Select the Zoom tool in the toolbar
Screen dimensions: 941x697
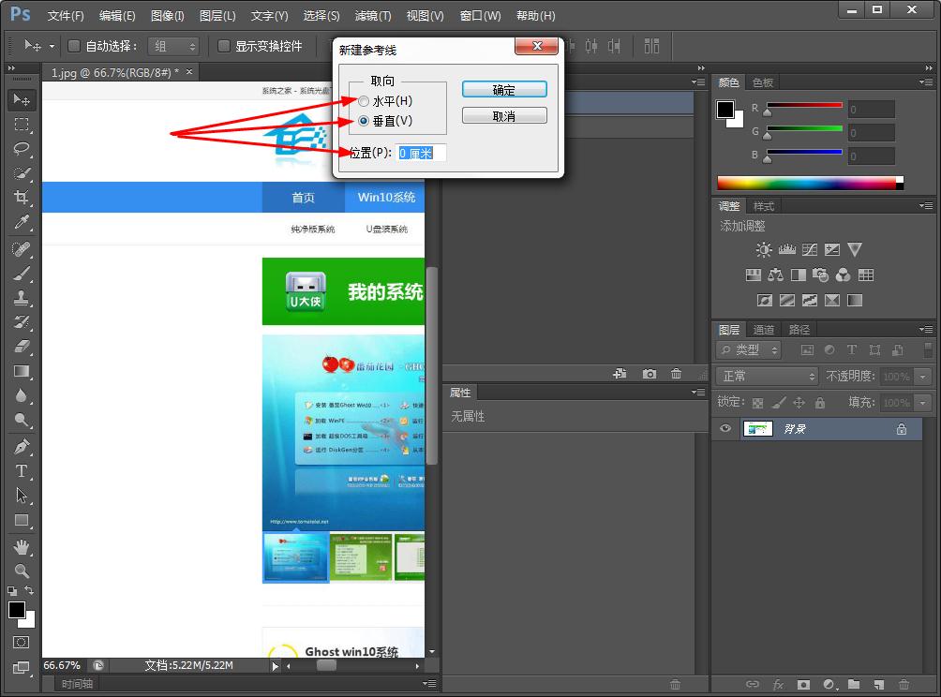pos(22,570)
